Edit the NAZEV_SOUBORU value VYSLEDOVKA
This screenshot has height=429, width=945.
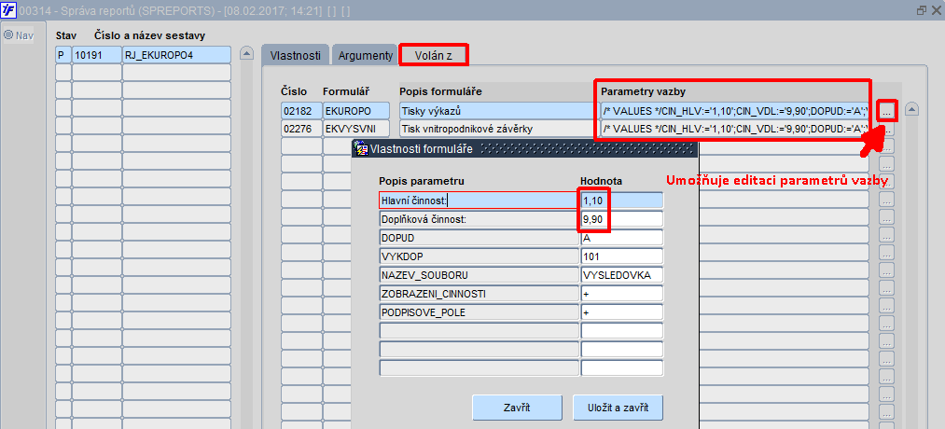(x=621, y=275)
